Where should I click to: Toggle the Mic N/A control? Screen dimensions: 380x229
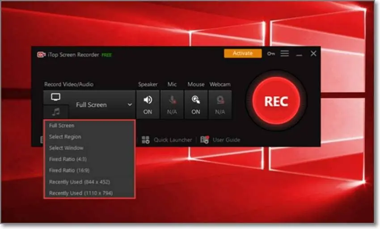(172, 105)
